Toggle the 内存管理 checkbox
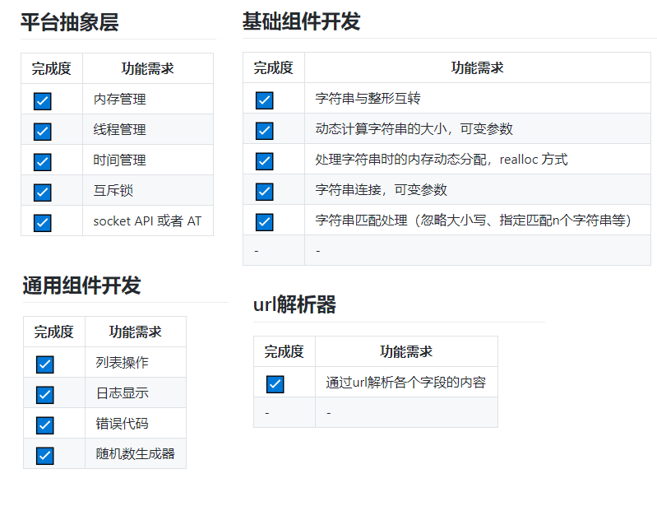Screen dimensions: 657x506 coord(42,101)
